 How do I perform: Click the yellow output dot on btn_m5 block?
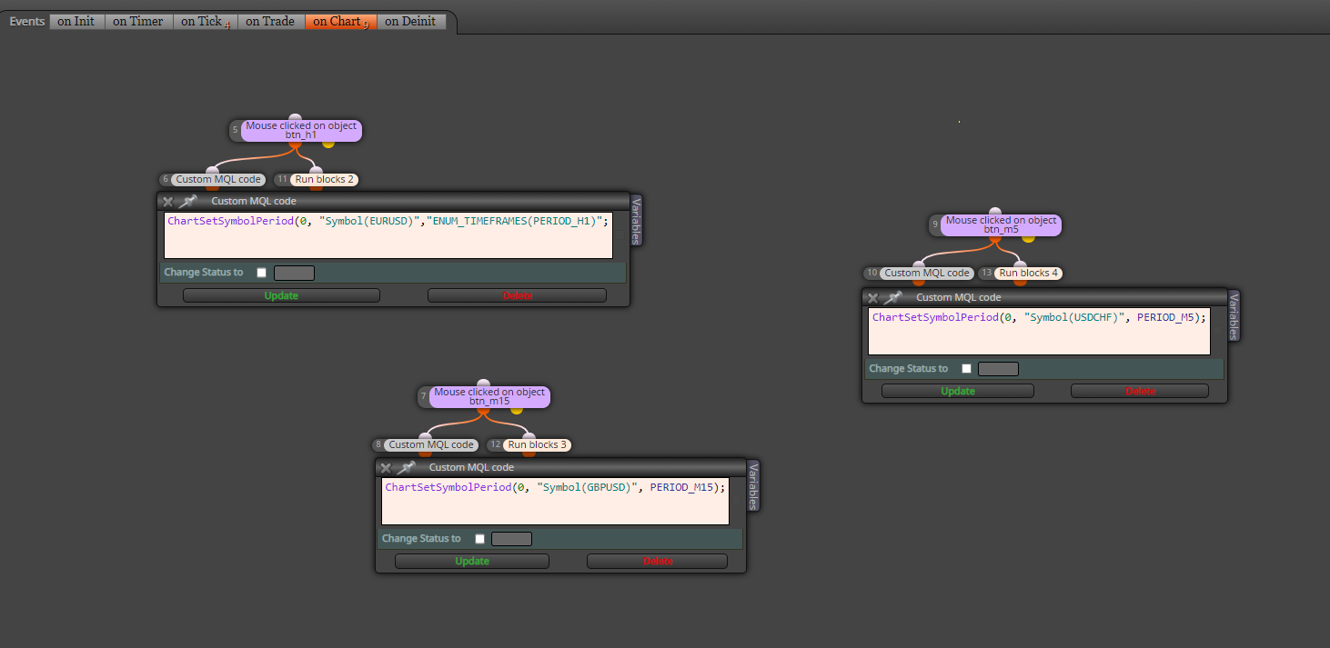click(1028, 237)
